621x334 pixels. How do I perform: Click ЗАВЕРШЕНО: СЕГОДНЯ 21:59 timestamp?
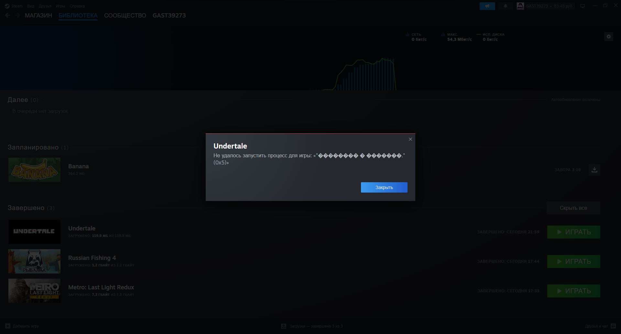(508, 232)
